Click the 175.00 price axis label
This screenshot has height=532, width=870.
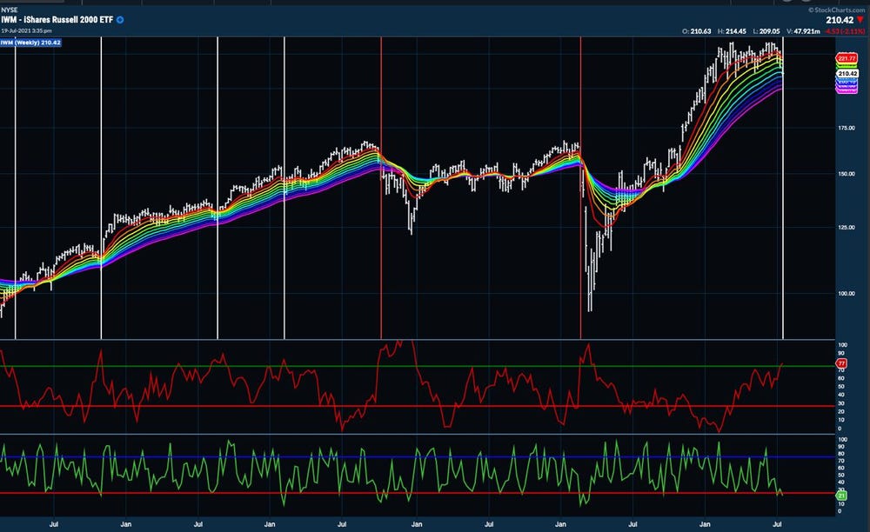coord(847,128)
